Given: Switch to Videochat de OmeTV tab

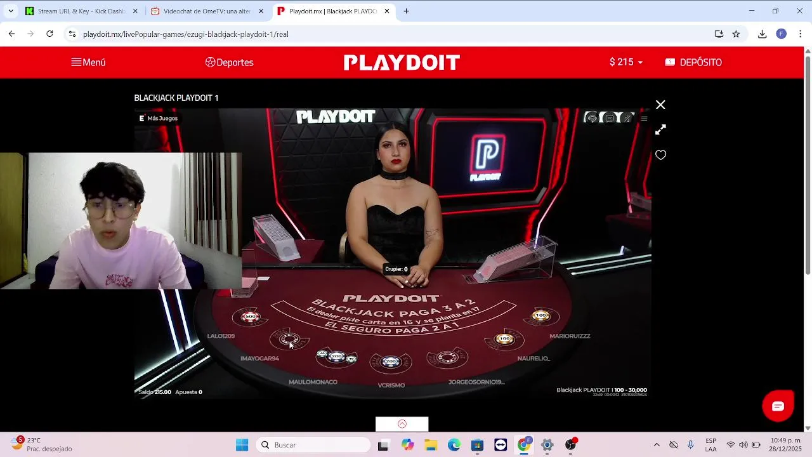Looking at the screenshot, I should click(x=207, y=11).
